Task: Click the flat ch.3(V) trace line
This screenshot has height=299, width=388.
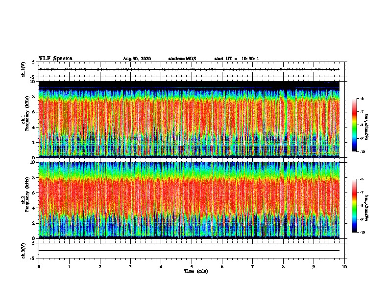Action: [x=189, y=251]
